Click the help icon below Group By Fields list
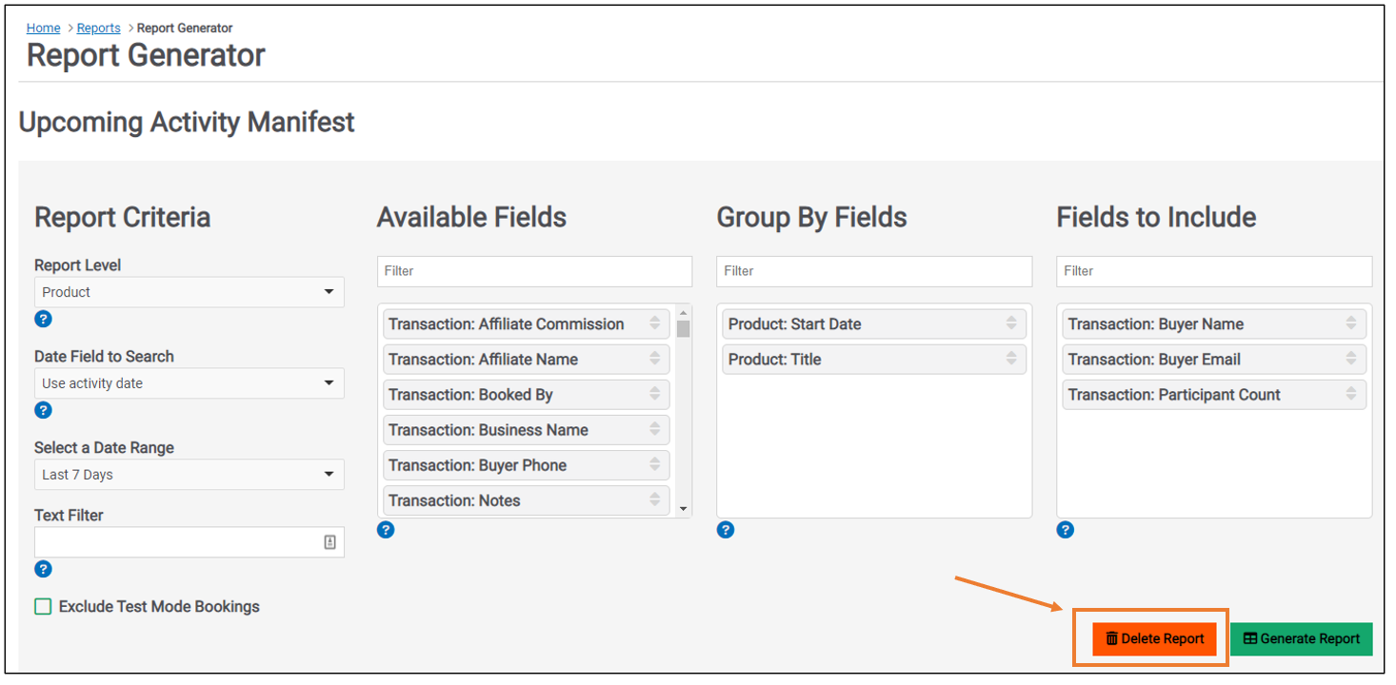The image size is (1396, 685). tap(726, 530)
